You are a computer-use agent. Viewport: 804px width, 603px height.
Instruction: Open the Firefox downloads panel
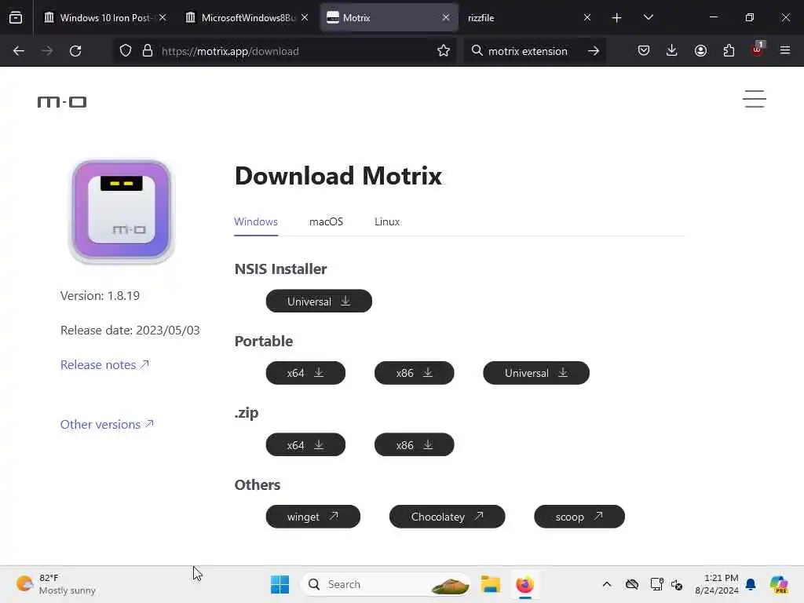(x=672, y=50)
